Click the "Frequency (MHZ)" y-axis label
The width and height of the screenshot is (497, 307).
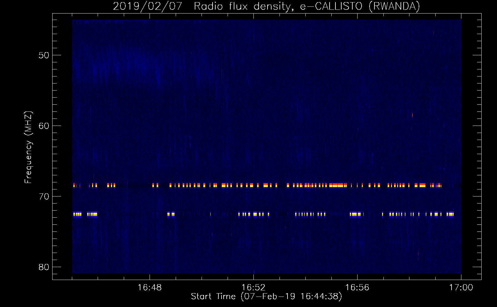(x=28, y=147)
